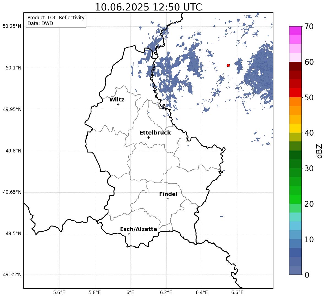Click the lowest blue-gray colorbar segment

[x=295, y=270]
